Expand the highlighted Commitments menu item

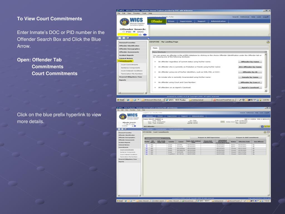pos(125,61)
